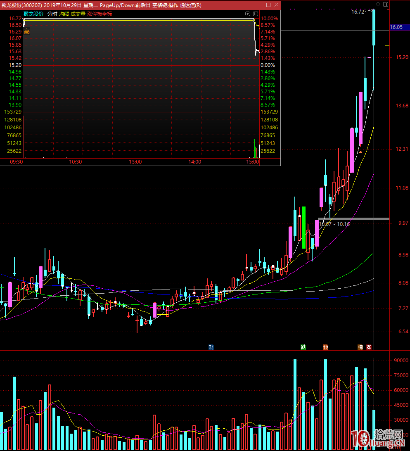The image size is (410, 451).
Task: Click the 榜 ranking list marker
Action: pyautogui.click(x=360, y=347)
